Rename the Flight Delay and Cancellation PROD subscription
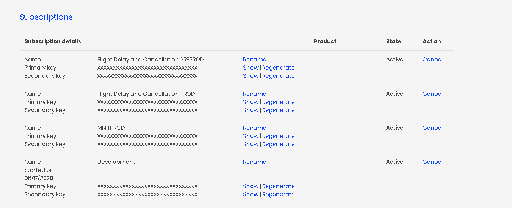The height and width of the screenshot is (208, 512). (254, 94)
